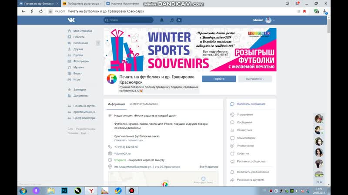The width and height of the screenshot is (348, 195).
Task: Open Упоминания in community menu
Action: pyautogui.click(x=245, y=146)
